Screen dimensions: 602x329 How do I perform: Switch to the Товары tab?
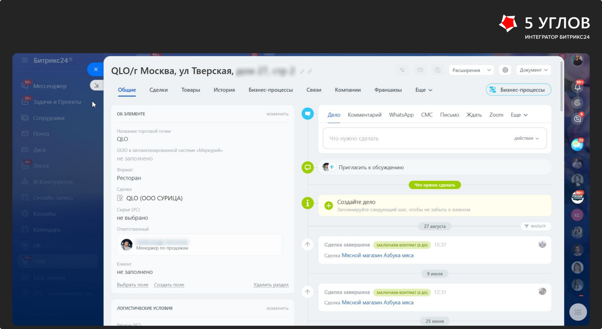tap(191, 90)
